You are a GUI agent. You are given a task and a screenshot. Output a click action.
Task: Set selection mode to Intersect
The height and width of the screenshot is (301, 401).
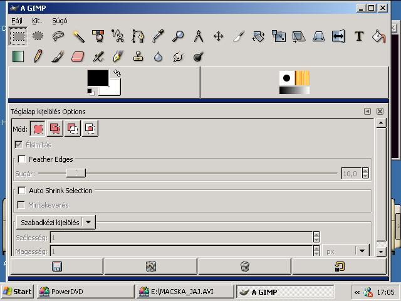tap(90, 129)
